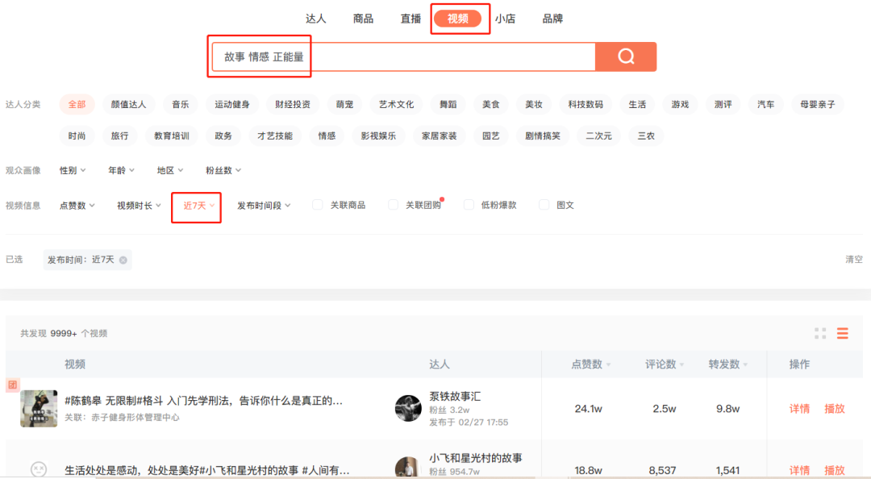Open 详情 for 泵铁故事汇 video
Viewport: 871px width, 479px height.
click(799, 409)
